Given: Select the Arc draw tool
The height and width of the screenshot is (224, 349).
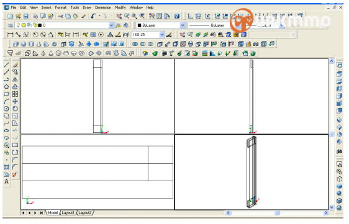Looking at the screenshot, I should [x=6, y=101].
